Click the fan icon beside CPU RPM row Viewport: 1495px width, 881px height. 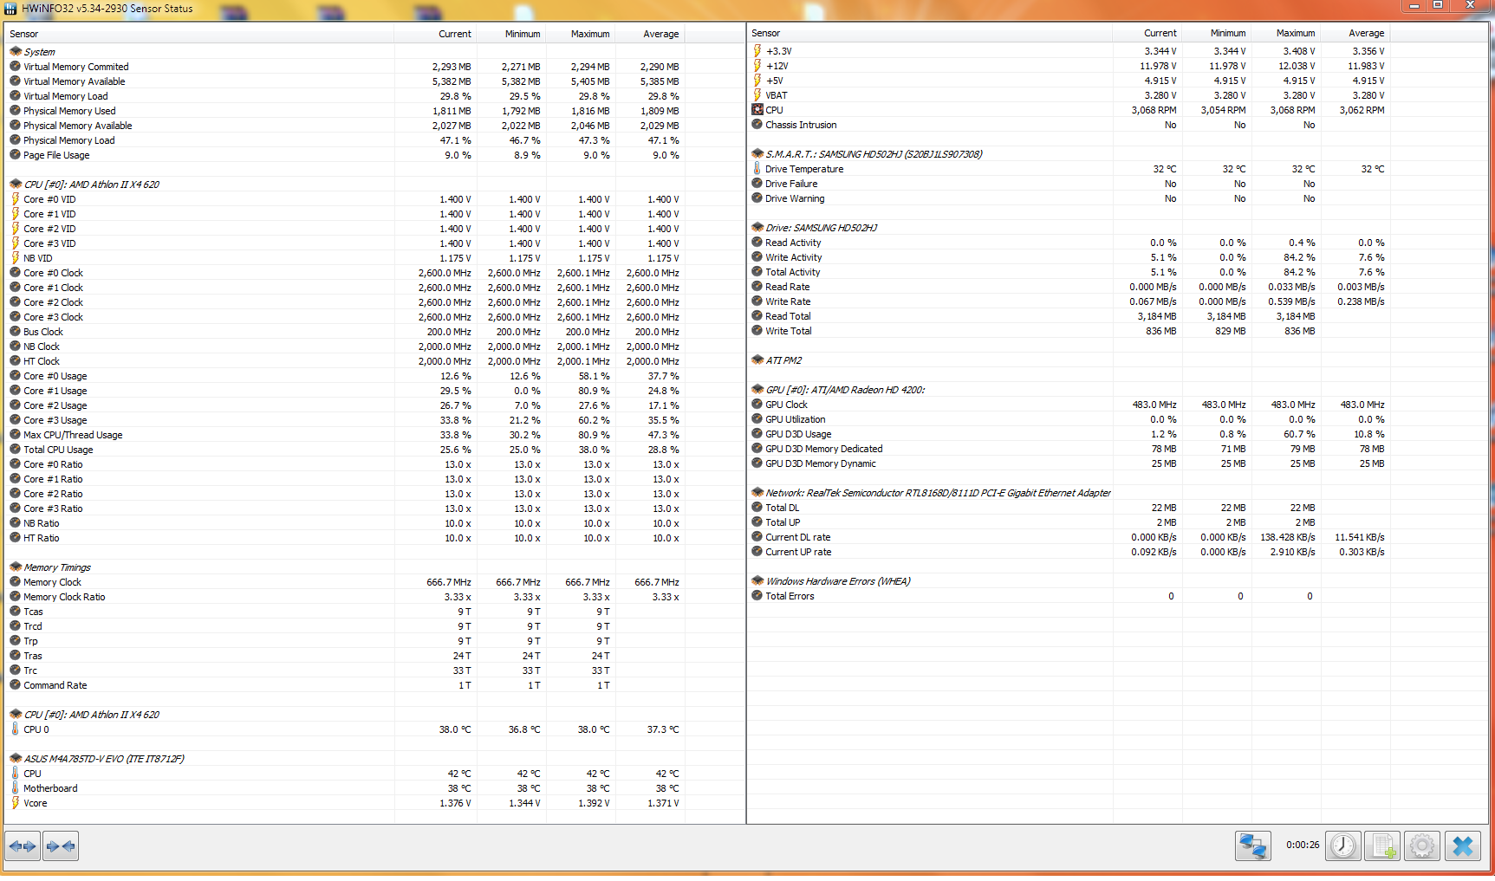757,110
